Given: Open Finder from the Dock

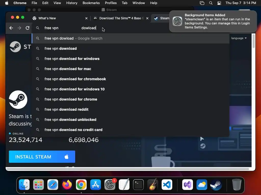Looking at the screenshot, I should (x=24, y=185).
